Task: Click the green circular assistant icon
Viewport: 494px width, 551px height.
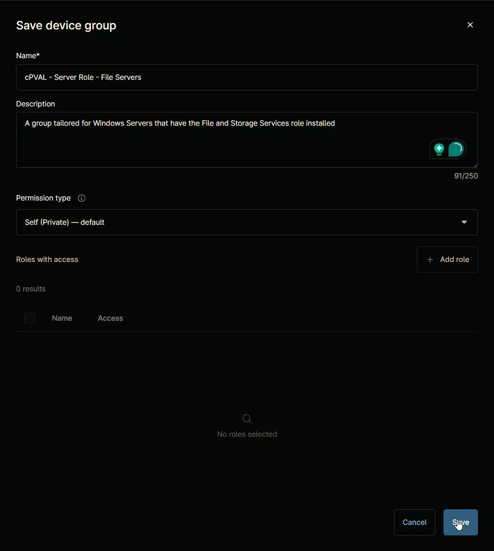Action: (456, 149)
